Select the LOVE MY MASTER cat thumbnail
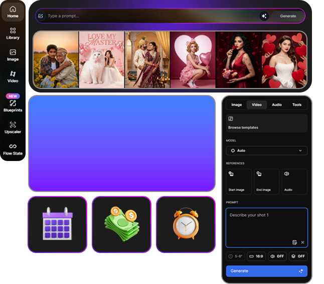This screenshot has width=324, height=284. [x=102, y=59]
